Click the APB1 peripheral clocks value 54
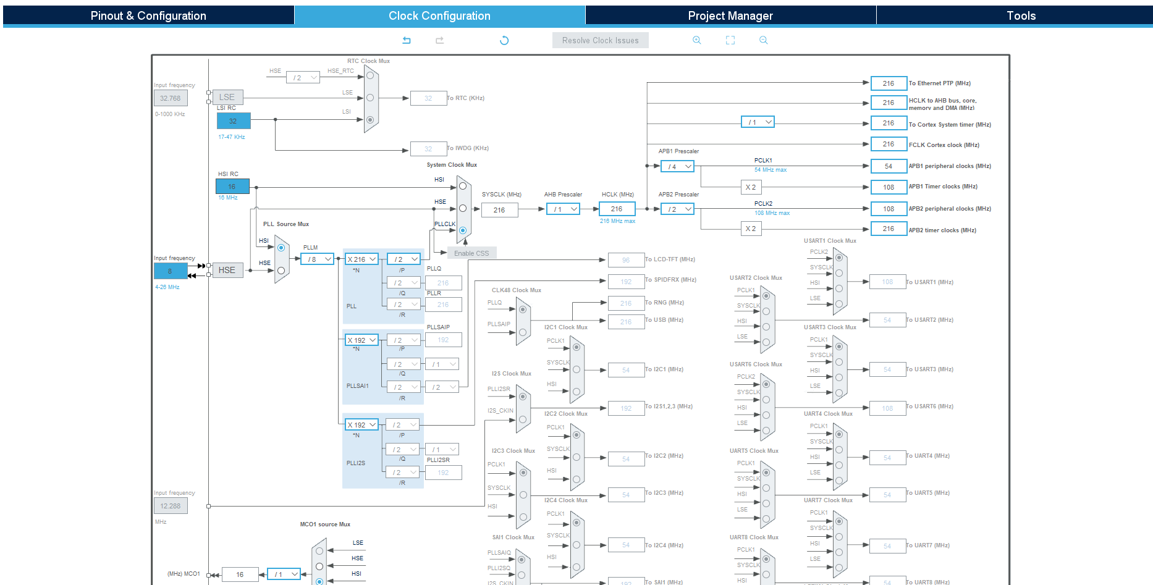The width and height of the screenshot is (1153, 585). pos(889,166)
